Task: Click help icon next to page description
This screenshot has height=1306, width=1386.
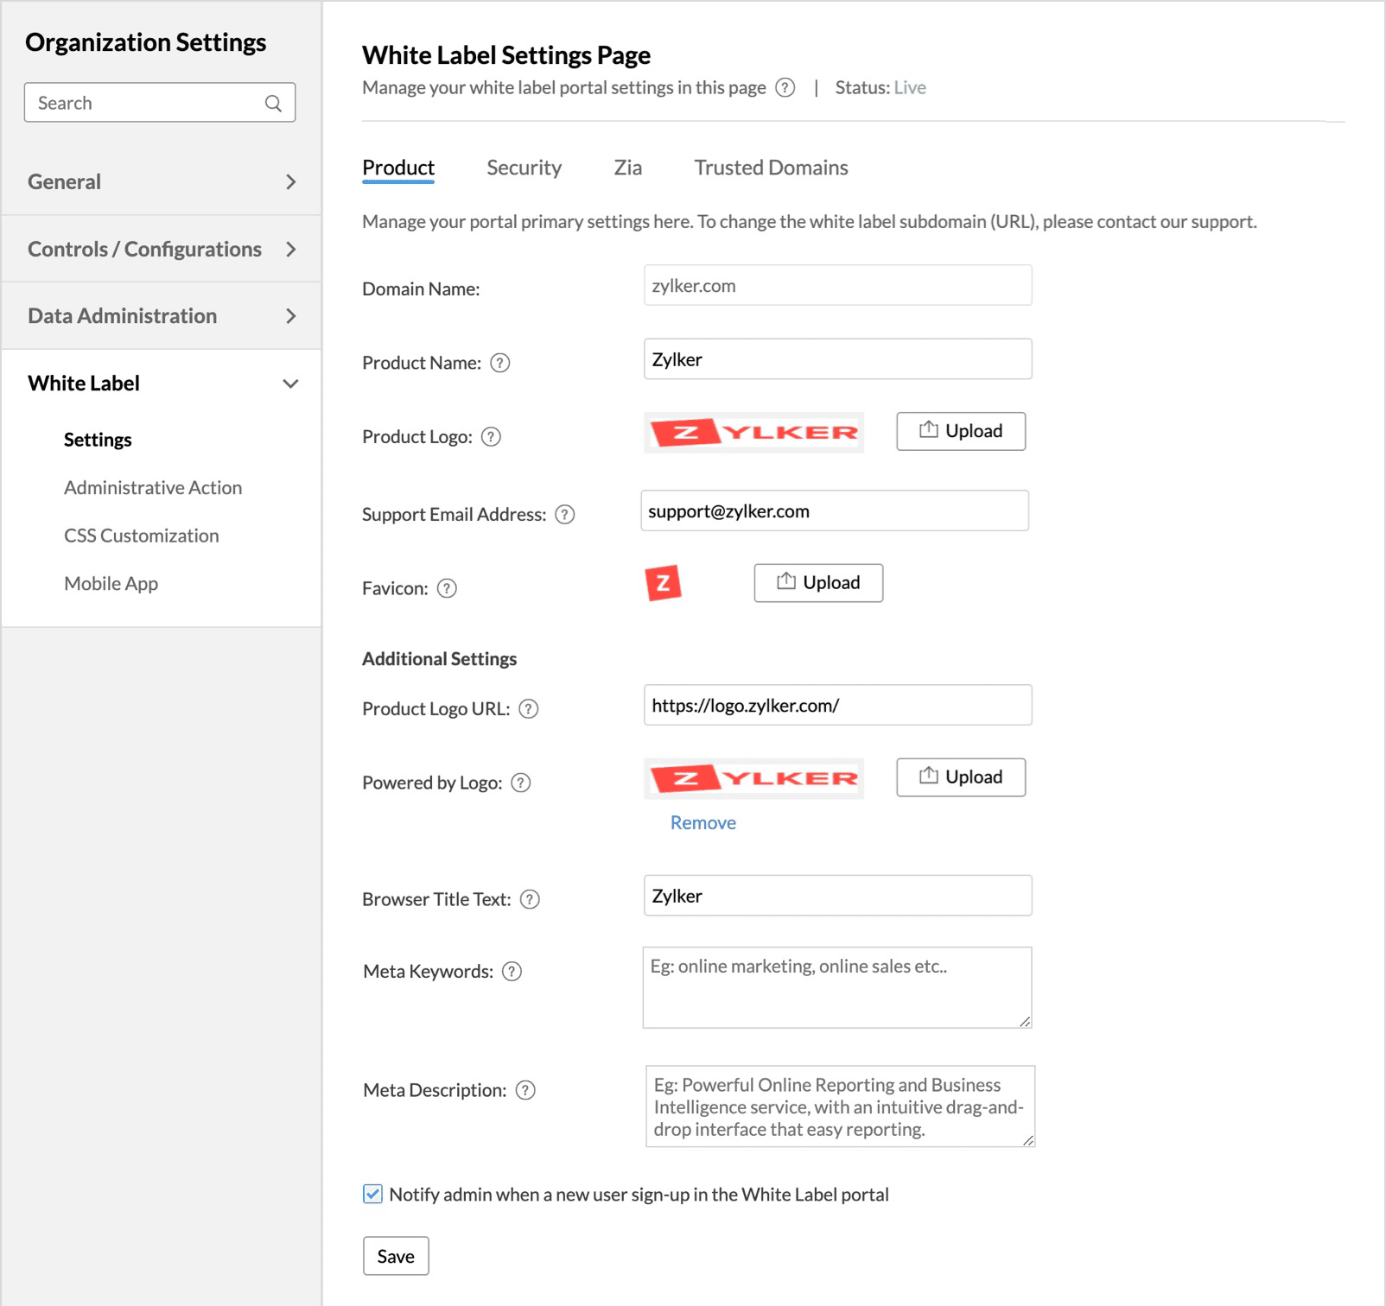Action: click(x=785, y=88)
